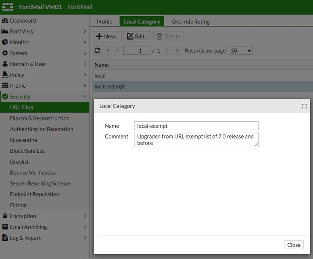Switch to the Override Rating tab
Screen dimensions: 313x259
point(190,21)
